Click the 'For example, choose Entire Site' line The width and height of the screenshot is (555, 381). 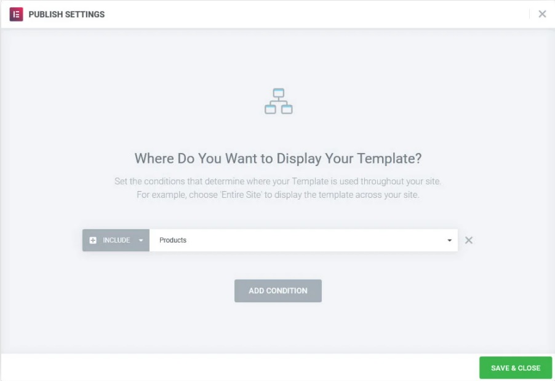278,195
